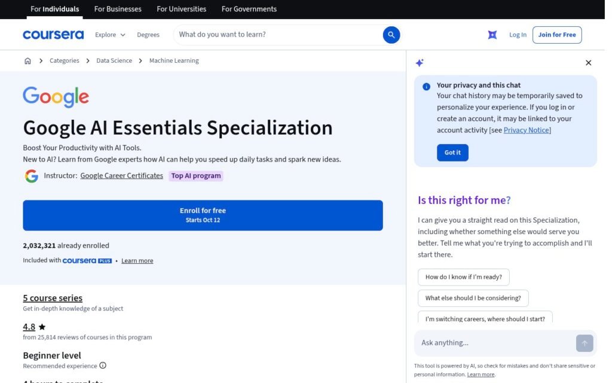The height and width of the screenshot is (383, 612).
Task: Send message with the arrow button
Action: pyautogui.click(x=585, y=343)
